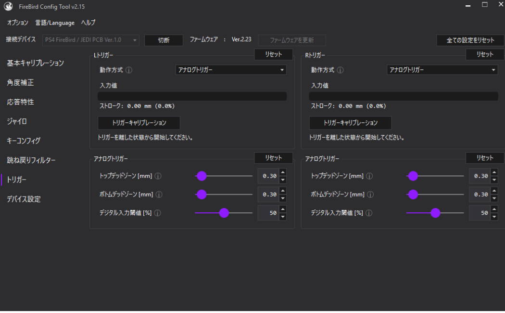Click left デジタル入力閾値 slider handle
505x313 pixels.
tap(224, 213)
